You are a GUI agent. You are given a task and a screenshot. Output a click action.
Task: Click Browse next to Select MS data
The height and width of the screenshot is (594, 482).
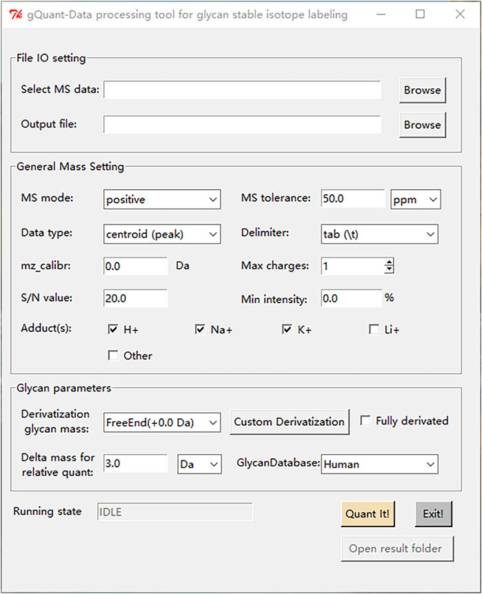(x=423, y=90)
